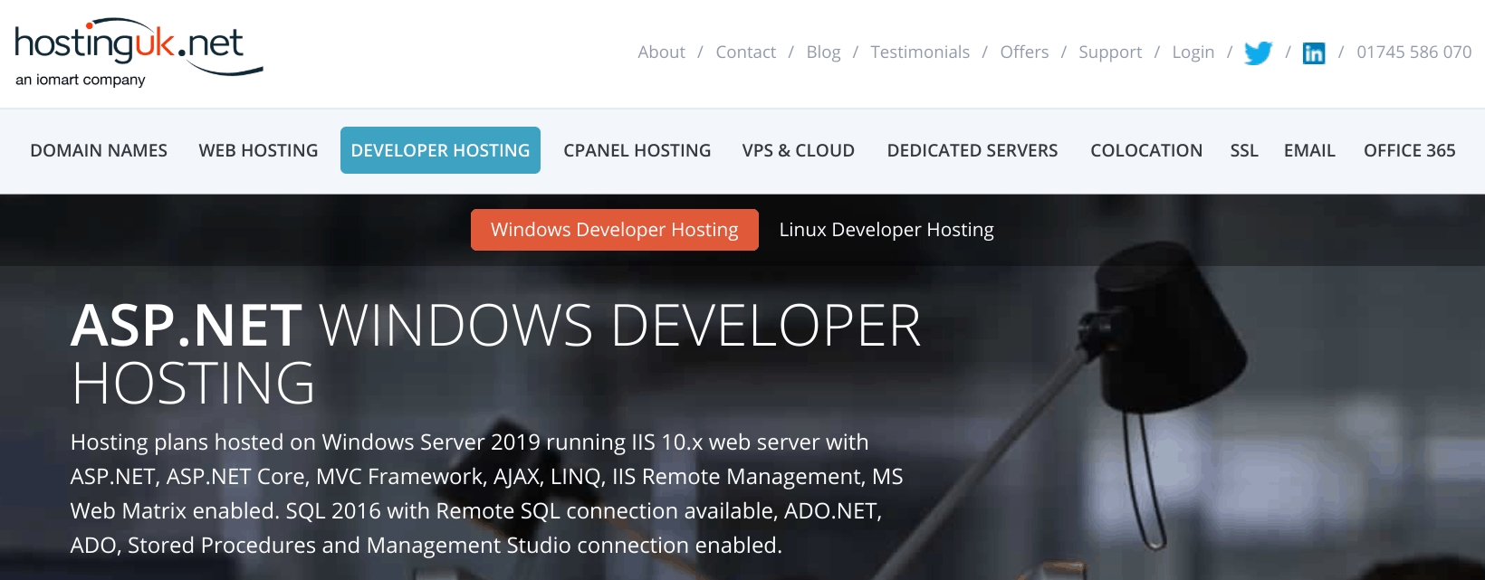View the Offers link
Screen dimensions: 1485x580
[1024, 52]
